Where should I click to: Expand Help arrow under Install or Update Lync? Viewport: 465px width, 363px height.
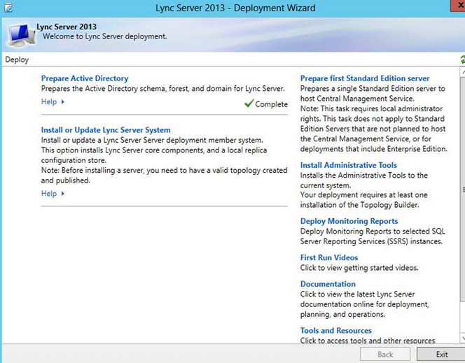(62, 194)
